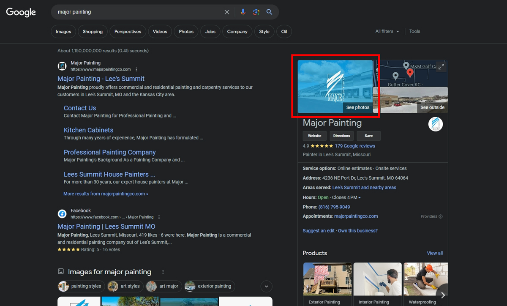This screenshot has width=507, height=306.
Task: Open the Tools option
Action: tap(414, 31)
